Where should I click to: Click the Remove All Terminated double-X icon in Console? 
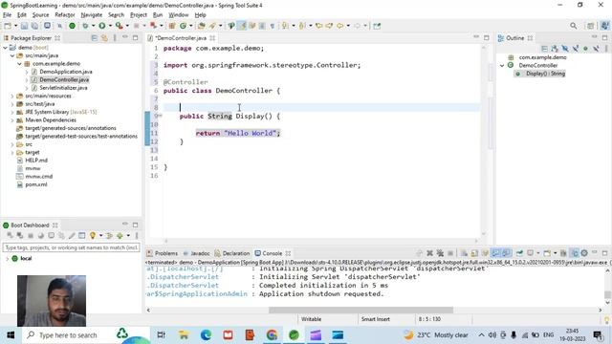(x=440, y=253)
